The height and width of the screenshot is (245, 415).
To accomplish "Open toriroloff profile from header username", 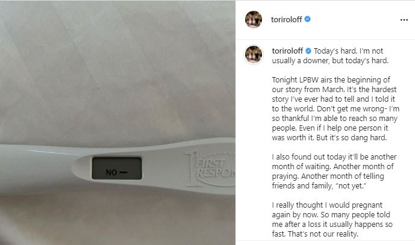I will (x=286, y=19).
